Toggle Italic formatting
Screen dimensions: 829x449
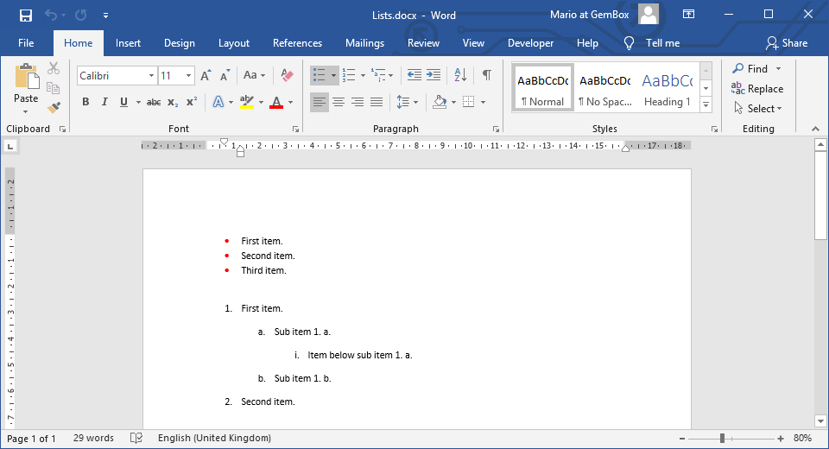click(x=104, y=102)
